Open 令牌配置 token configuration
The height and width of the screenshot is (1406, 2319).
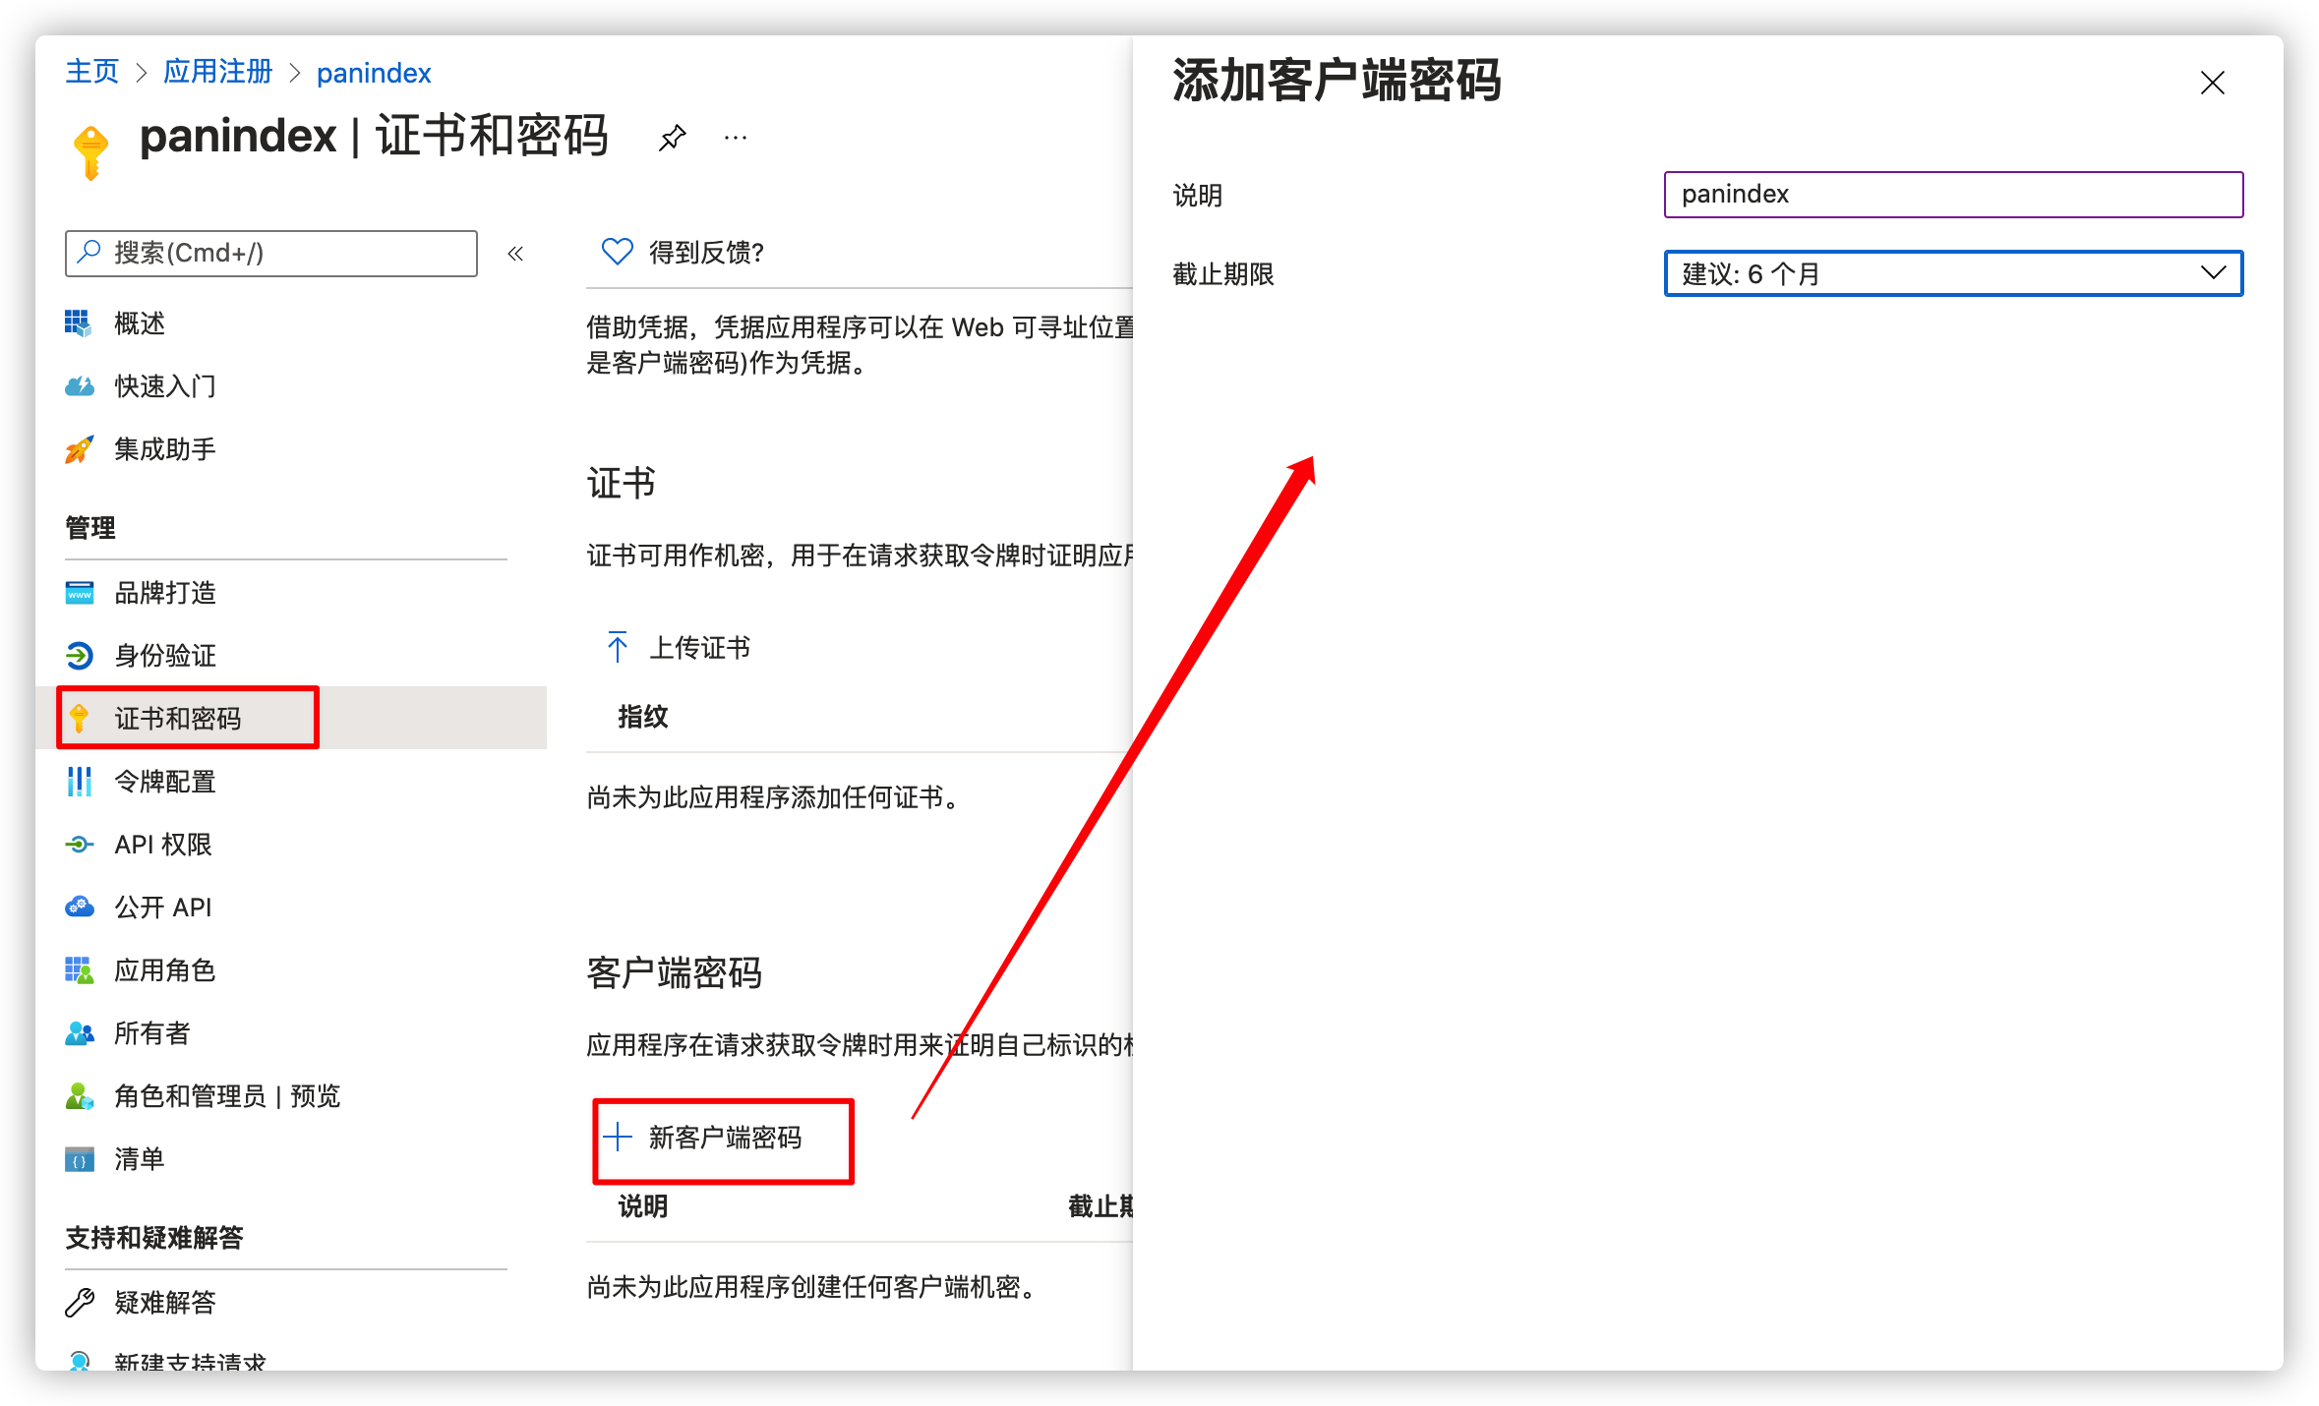pyautogui.click(x=164, y=782)
